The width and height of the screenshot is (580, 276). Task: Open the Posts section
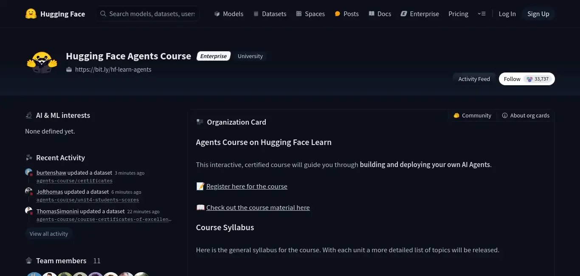click(346, 14)
